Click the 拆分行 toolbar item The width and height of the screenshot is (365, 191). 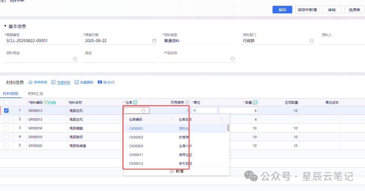[x=106, y=83]
